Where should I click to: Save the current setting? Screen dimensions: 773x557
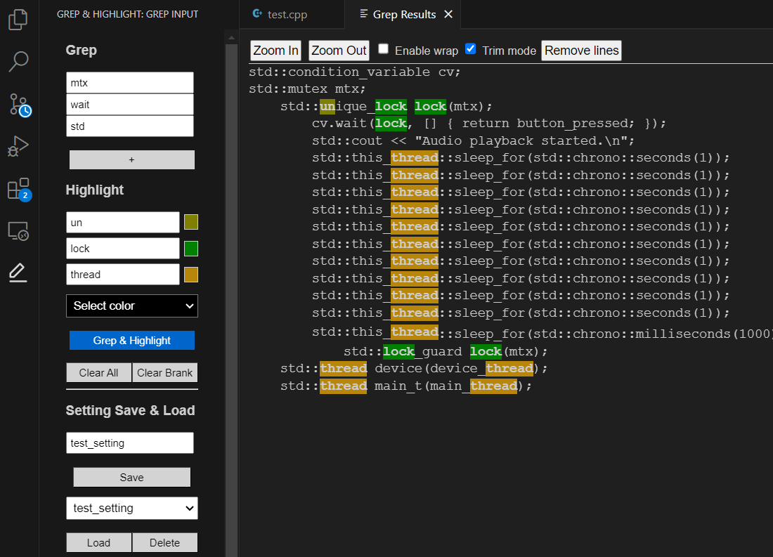pos(131,477)
